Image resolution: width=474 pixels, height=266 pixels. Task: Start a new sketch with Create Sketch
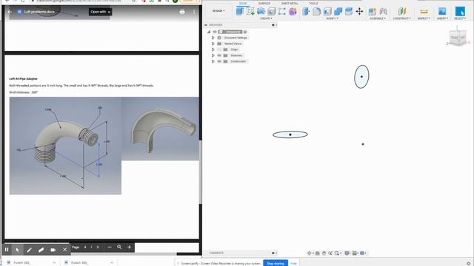point(250,12)
